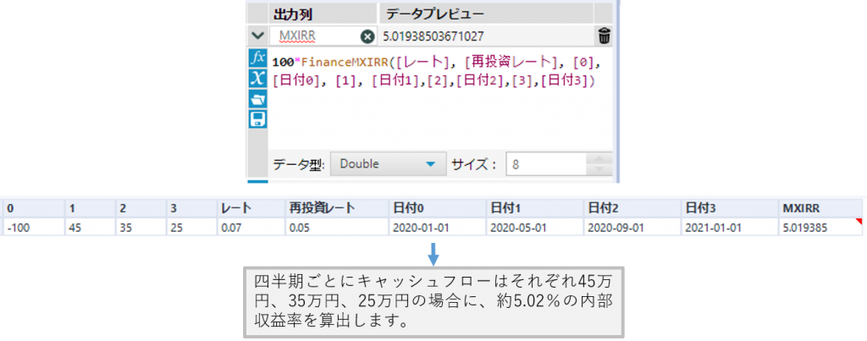The image size is (867, 341).
Task: Open the X columns and constants menu
Action: click(x=257, y=78)
